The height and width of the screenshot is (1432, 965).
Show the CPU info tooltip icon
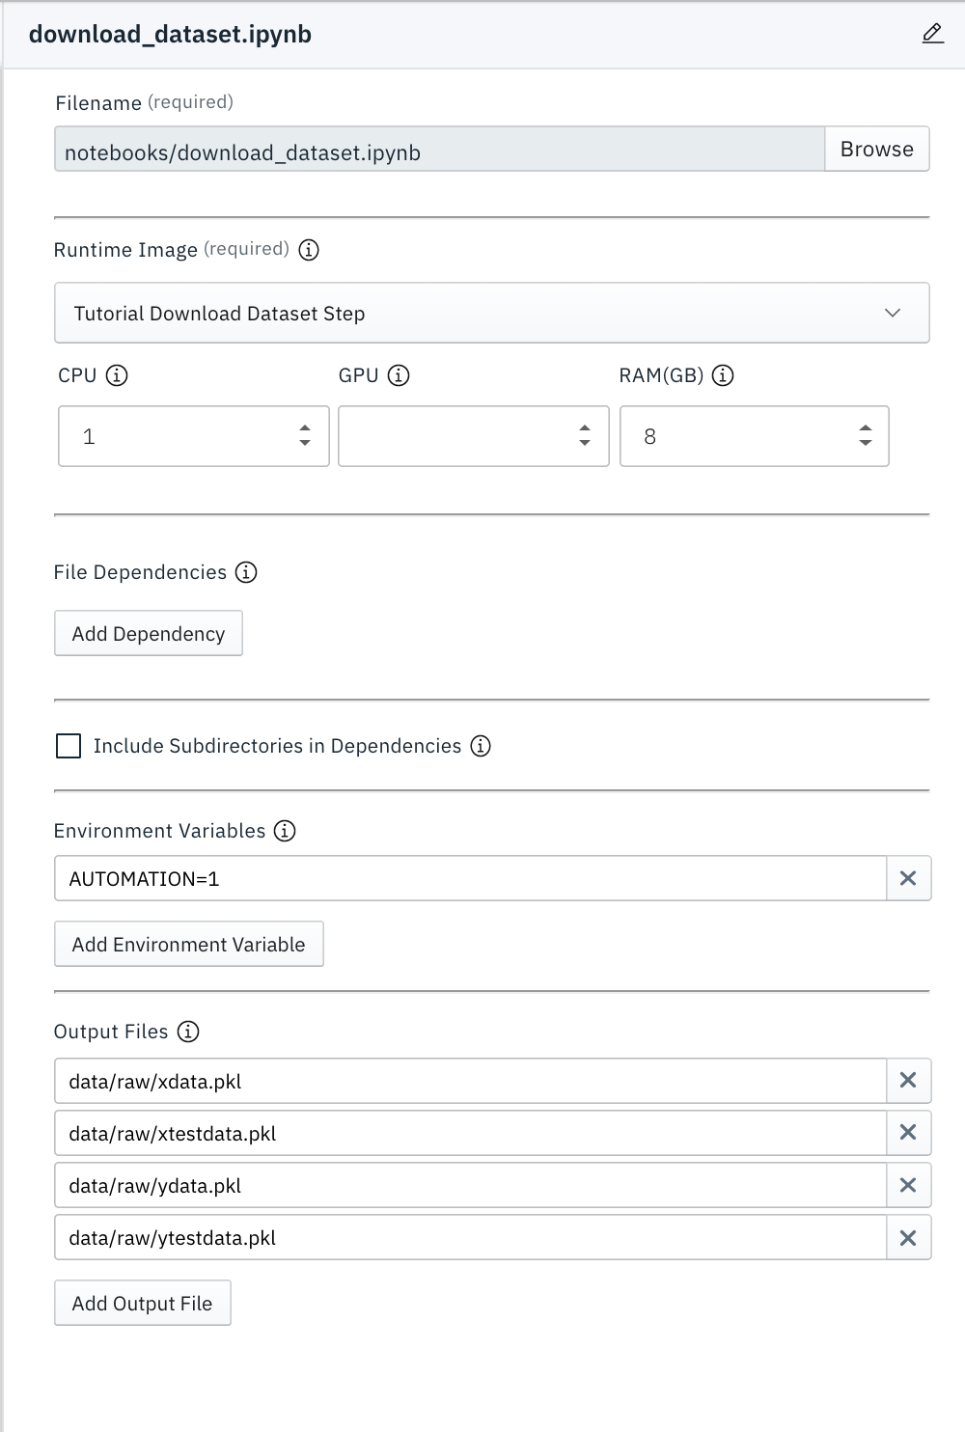117,375
